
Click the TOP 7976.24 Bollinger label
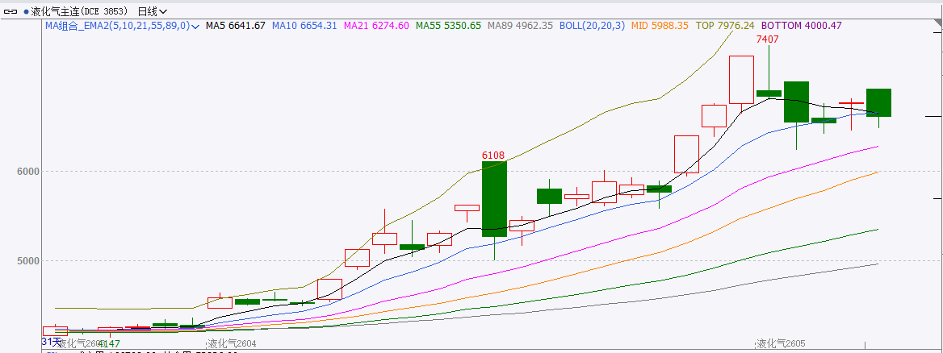tap(725, 26)
